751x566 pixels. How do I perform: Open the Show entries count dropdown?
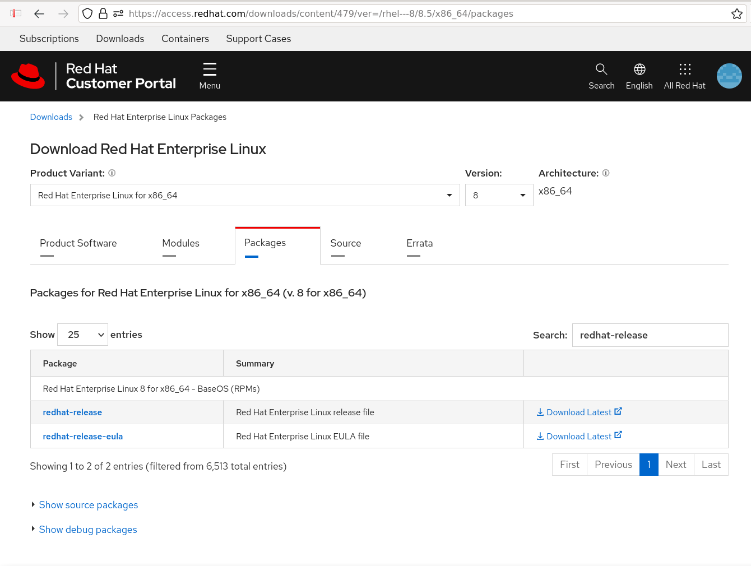(82, 335)
